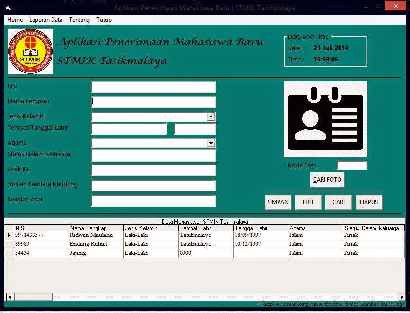Focus the Sekolah Asal input field
The image size is (410, 313).
pyautogui.click(x=154, y=200)
